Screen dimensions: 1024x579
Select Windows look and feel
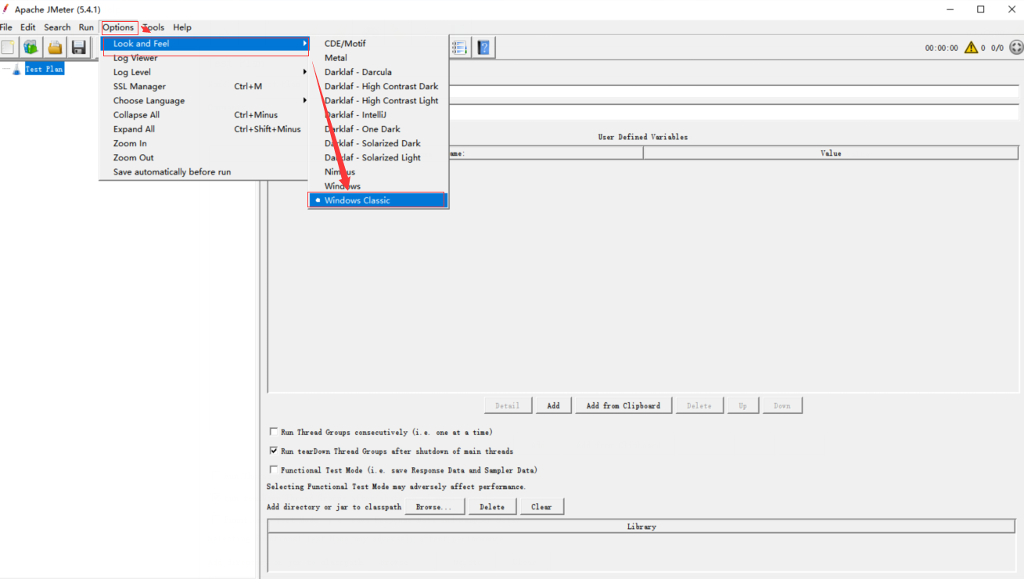pyautogui.click(x=378, y=186)
